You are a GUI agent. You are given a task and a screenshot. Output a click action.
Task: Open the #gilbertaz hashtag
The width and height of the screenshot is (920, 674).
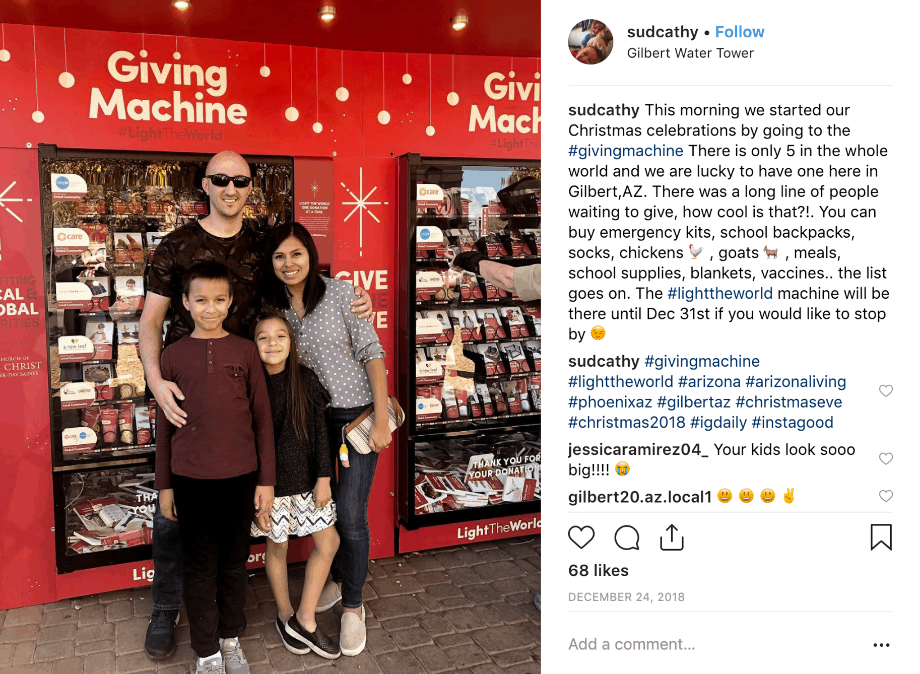(x=694, y=402)
